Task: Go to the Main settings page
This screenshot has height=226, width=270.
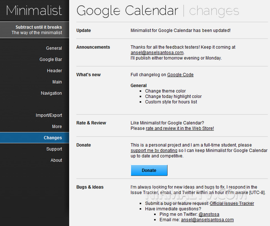Action: point(57,82)
